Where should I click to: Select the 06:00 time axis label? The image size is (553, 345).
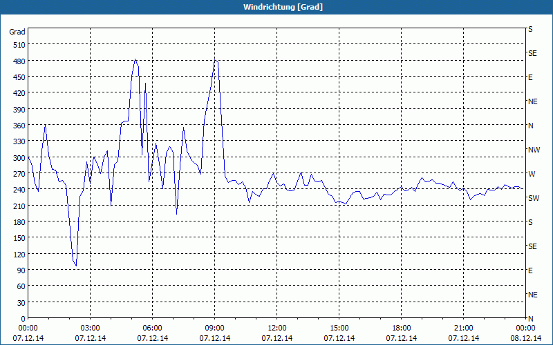pyautogui.click(x=152, y=328)
